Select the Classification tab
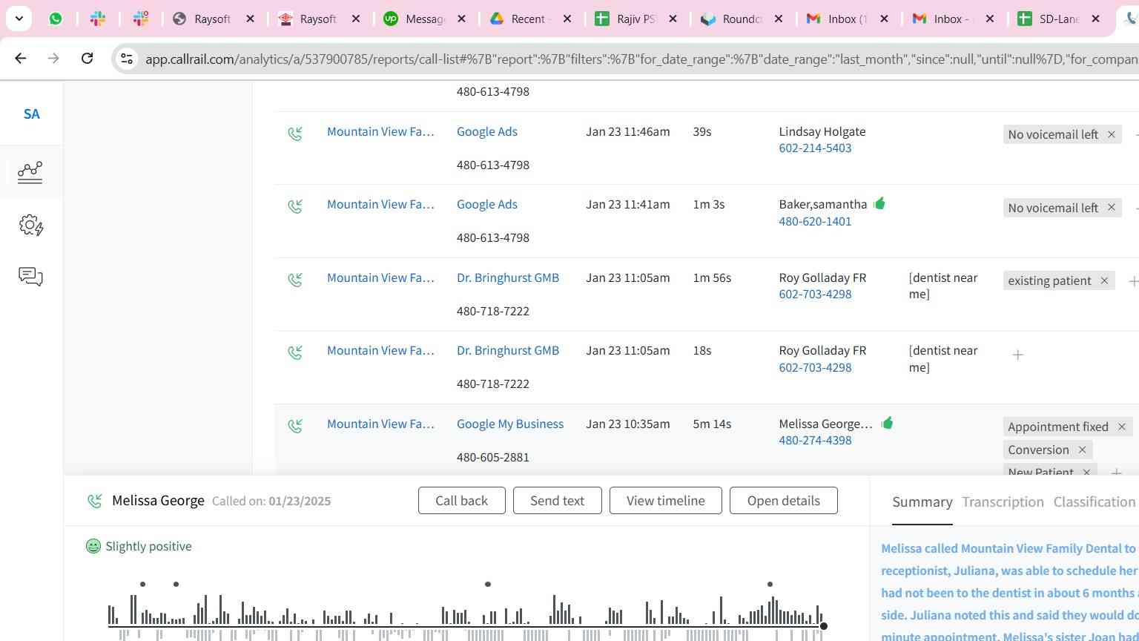The width and height of the screenshot is (1139, 641). point(1095,502)
